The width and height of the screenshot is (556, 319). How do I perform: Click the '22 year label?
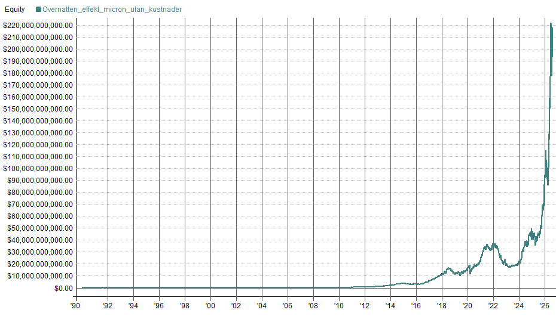coord(493,305)
